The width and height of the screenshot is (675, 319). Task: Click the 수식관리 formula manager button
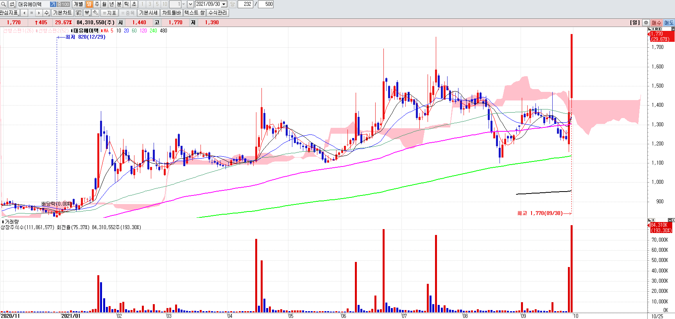click(x=218, y=13)
